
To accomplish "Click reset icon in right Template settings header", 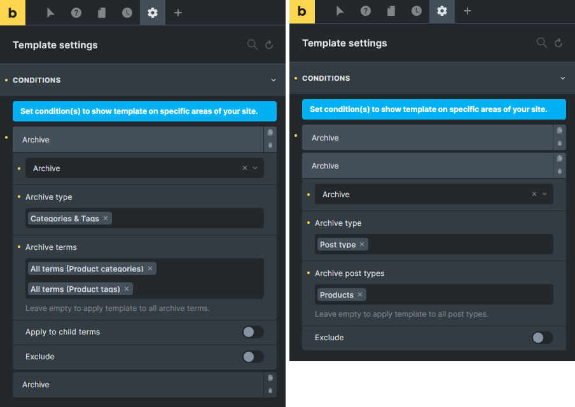I will pyautogui.click(x=558, y=43).
